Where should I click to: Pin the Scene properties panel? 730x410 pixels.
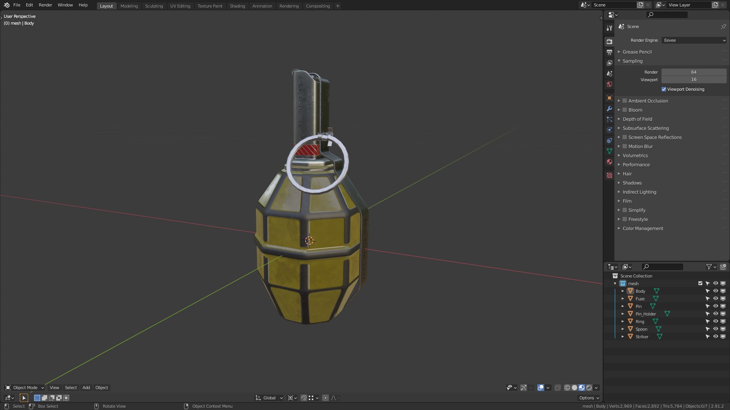[x=723, y=27]
